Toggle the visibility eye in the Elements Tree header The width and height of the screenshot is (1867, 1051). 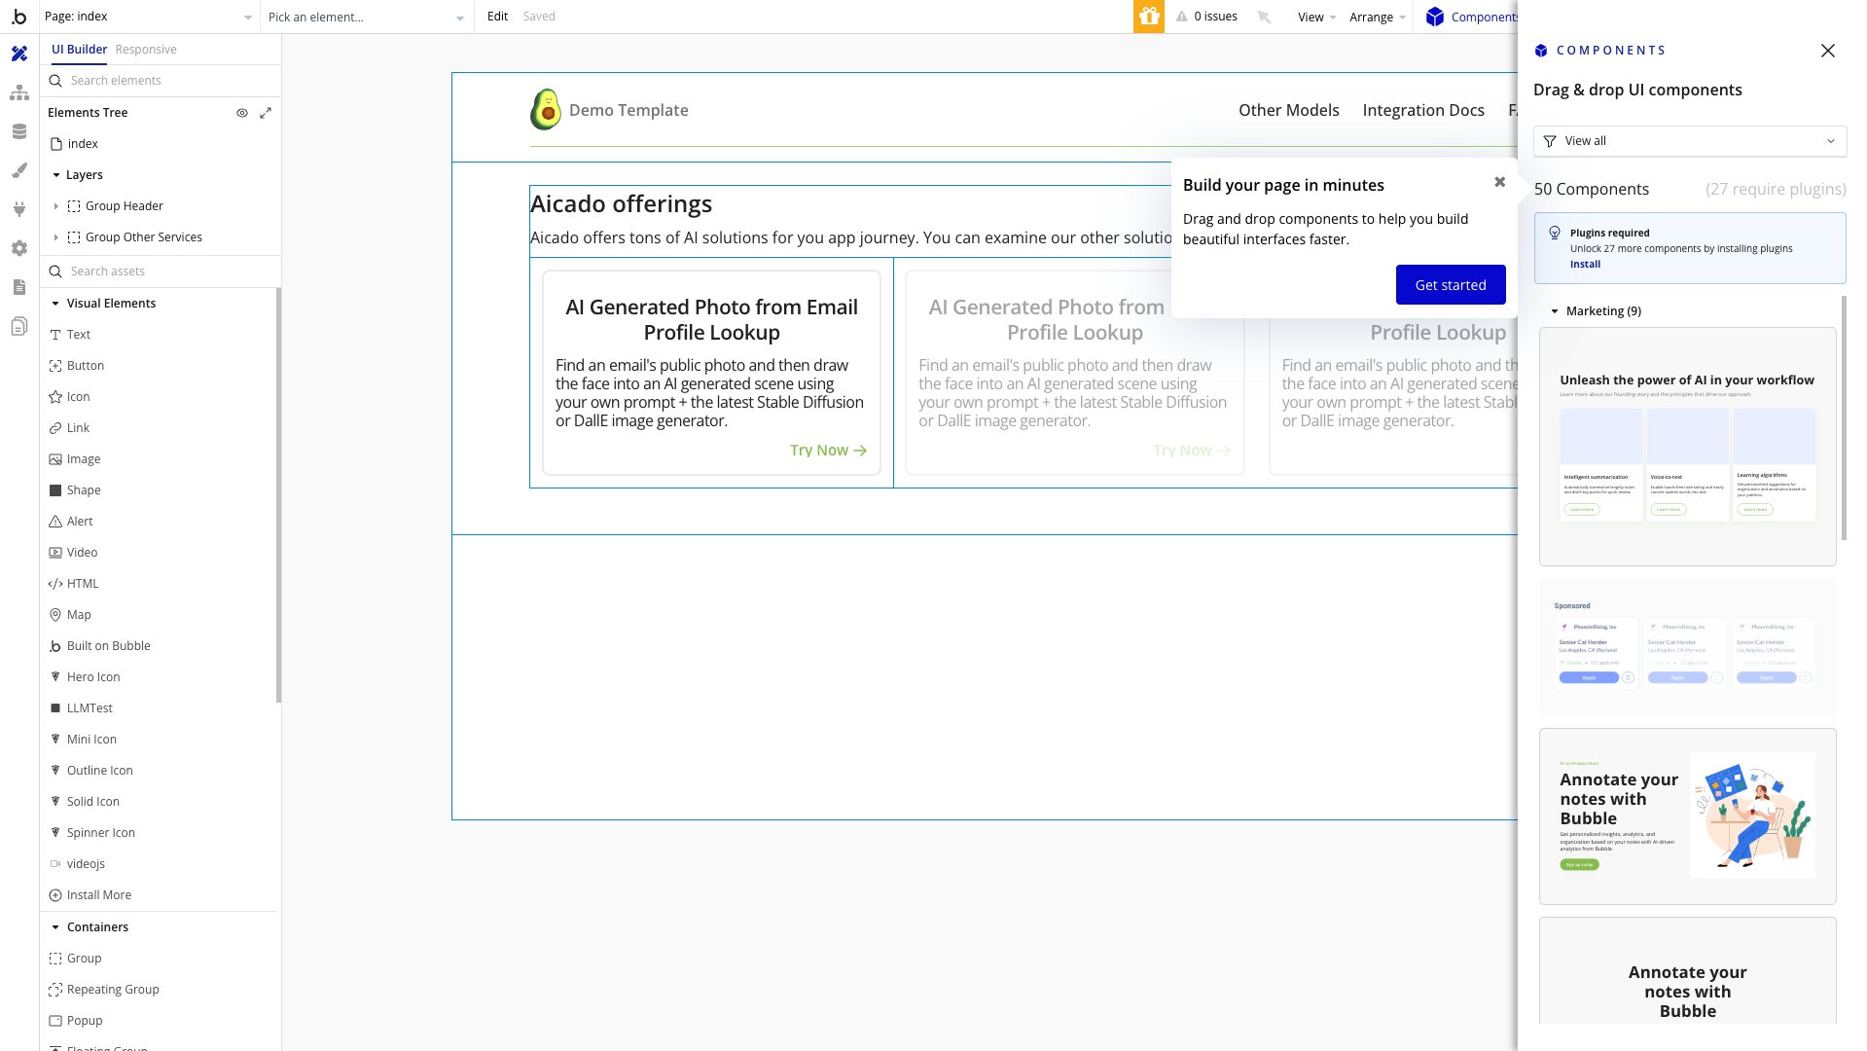tap(241, 112)
